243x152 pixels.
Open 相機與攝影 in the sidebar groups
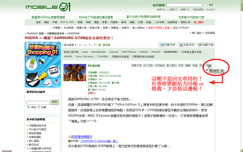click(35, 137)
